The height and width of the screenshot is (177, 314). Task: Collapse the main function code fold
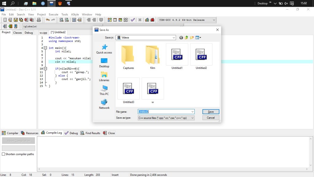(x=45, y=48)
